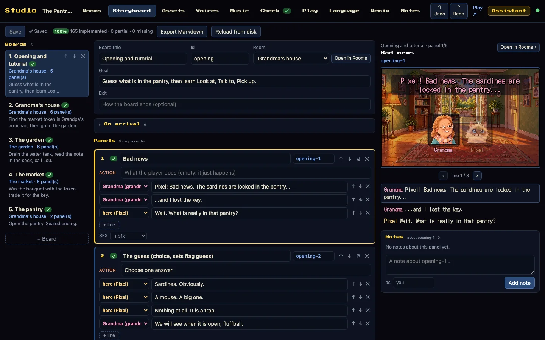Screen dimensions: 545x340
Task: Move Opening and tutorial board down
Action: click(x=75, y=56)
